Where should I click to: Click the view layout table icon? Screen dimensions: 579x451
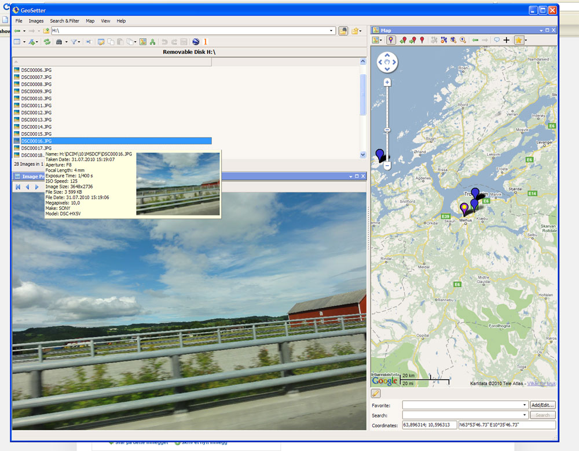click(x=17, y=42)
